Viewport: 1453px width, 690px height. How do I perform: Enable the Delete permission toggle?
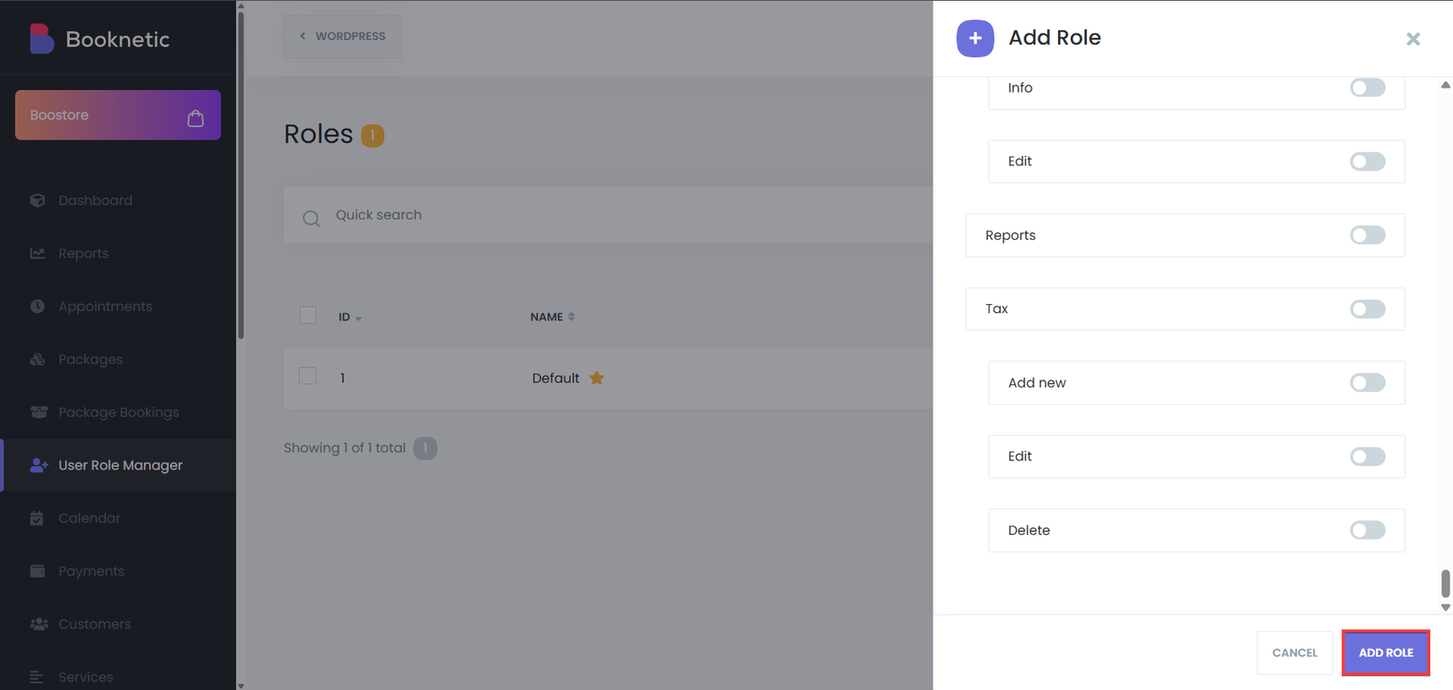pos(1367,530)
